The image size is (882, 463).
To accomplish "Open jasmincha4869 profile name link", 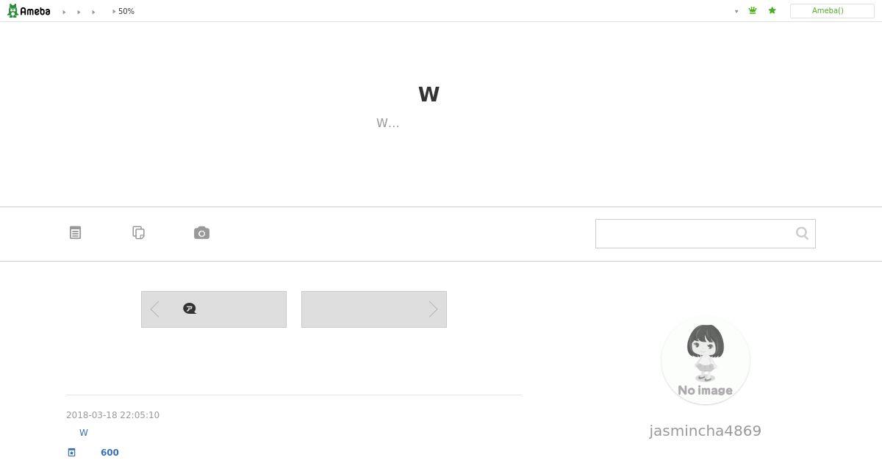I will point(706,431).
